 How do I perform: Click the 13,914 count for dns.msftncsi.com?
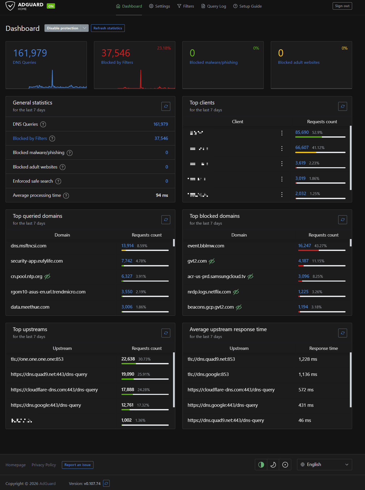pos(128,246)
